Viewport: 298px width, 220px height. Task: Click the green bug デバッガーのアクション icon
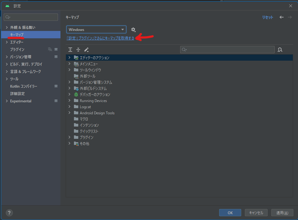pyautogui.click(x=76, y=94)
